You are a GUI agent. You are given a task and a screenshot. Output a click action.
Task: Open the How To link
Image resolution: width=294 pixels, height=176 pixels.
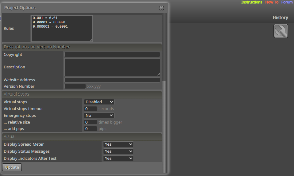(272, 2)
